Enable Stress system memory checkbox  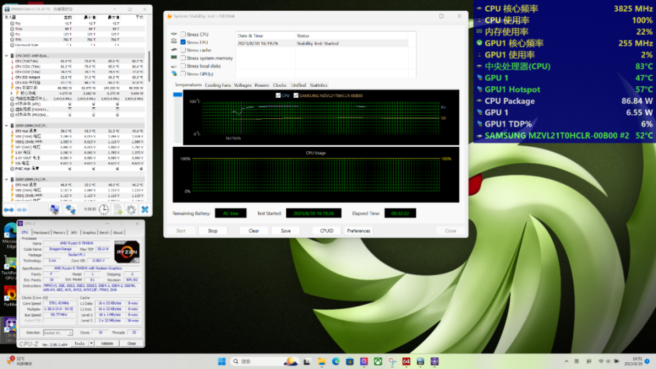click(x=183, y=58)
